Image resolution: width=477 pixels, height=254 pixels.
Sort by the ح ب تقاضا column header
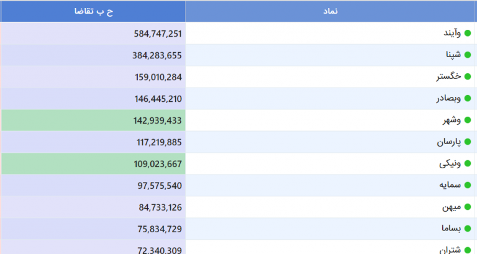click(93, 11)
